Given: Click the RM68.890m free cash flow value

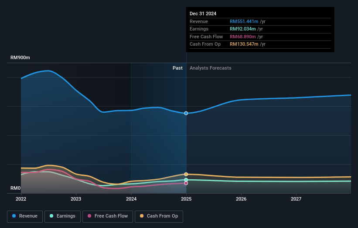Looking at the screenshot, I should point(243,37).
